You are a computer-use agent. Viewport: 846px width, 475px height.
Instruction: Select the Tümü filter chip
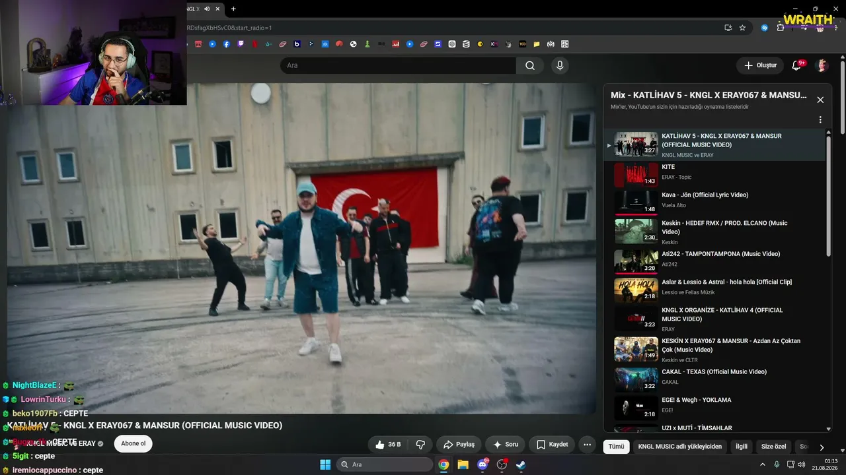pos(616,447)
